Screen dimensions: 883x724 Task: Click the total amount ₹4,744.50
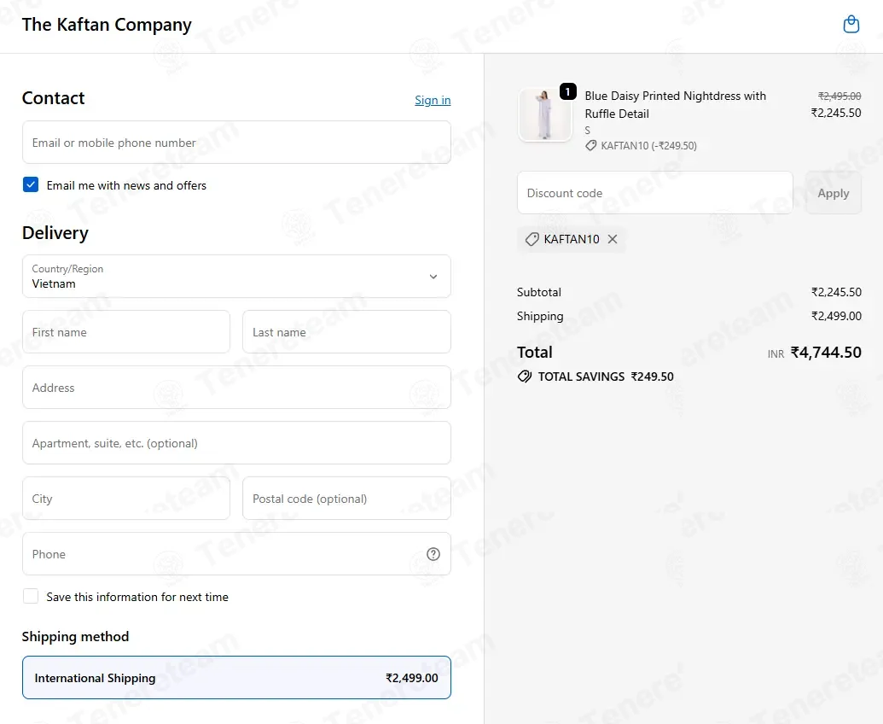(x=826, y=353)
